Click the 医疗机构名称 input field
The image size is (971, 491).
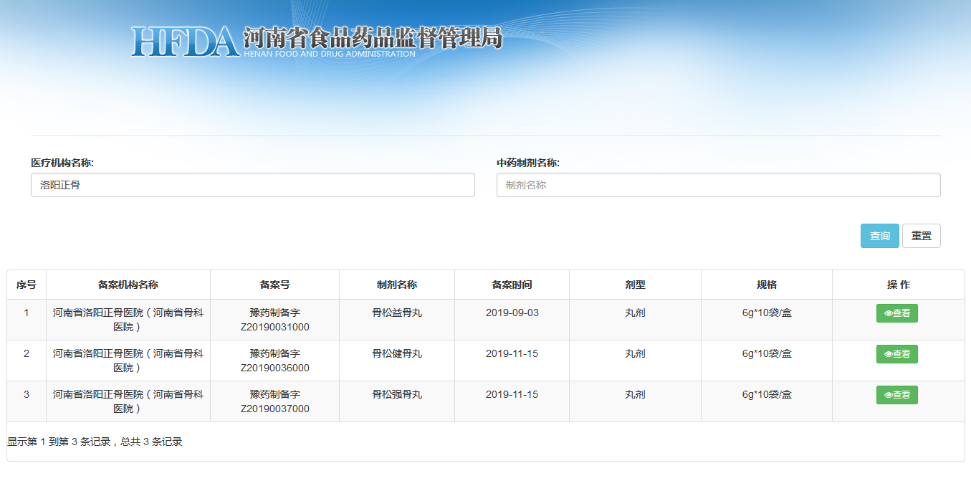tap(253, 185)
